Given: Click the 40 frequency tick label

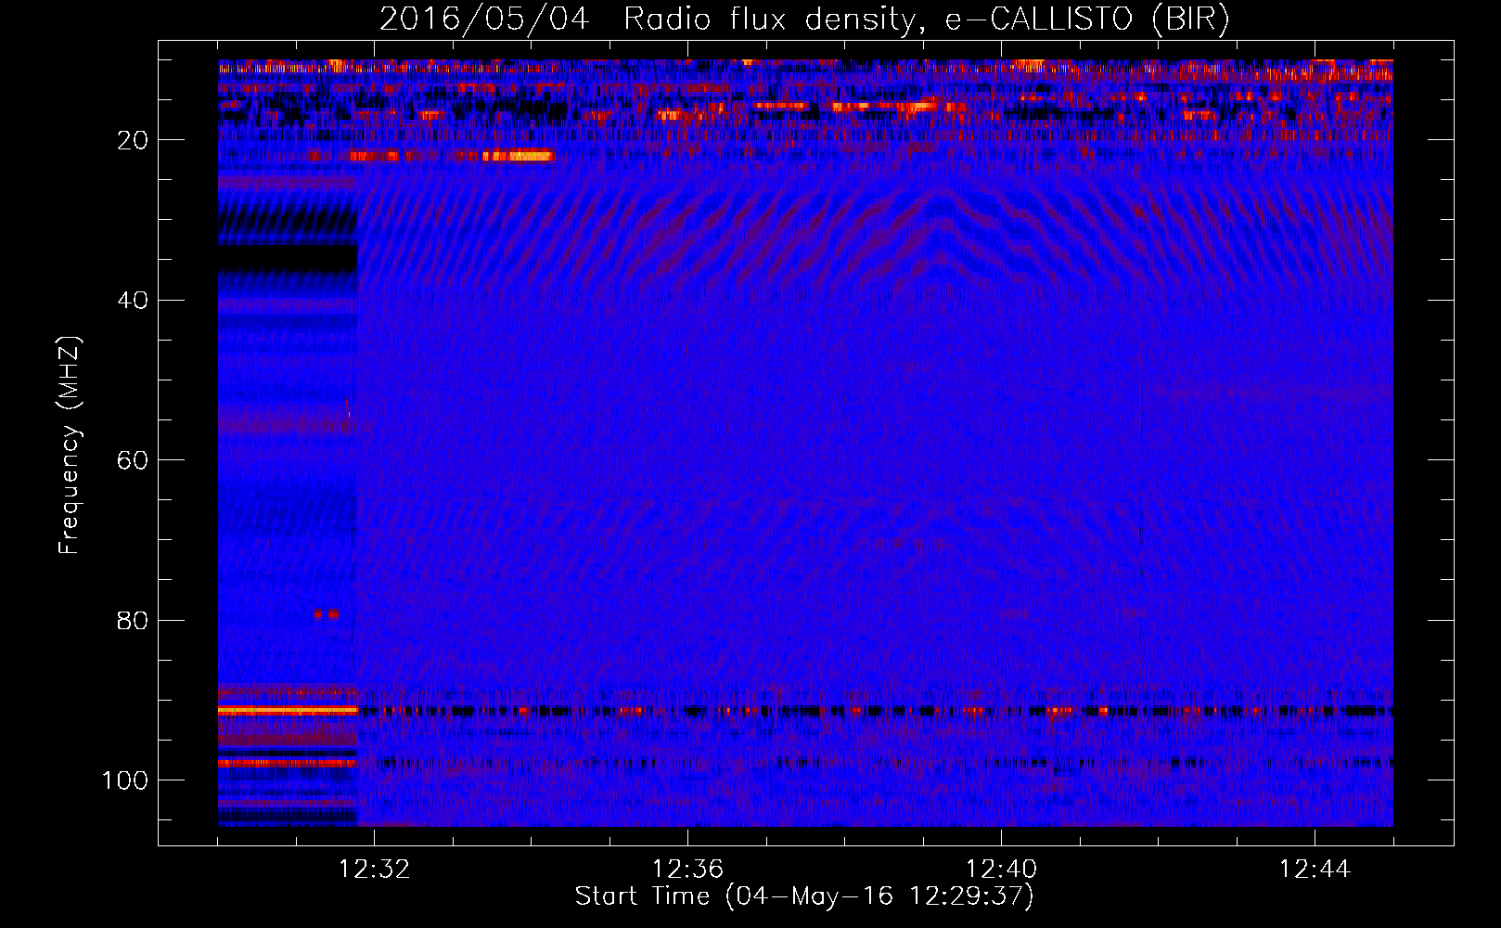Looking at the screenshot, I should click(133, 301).
